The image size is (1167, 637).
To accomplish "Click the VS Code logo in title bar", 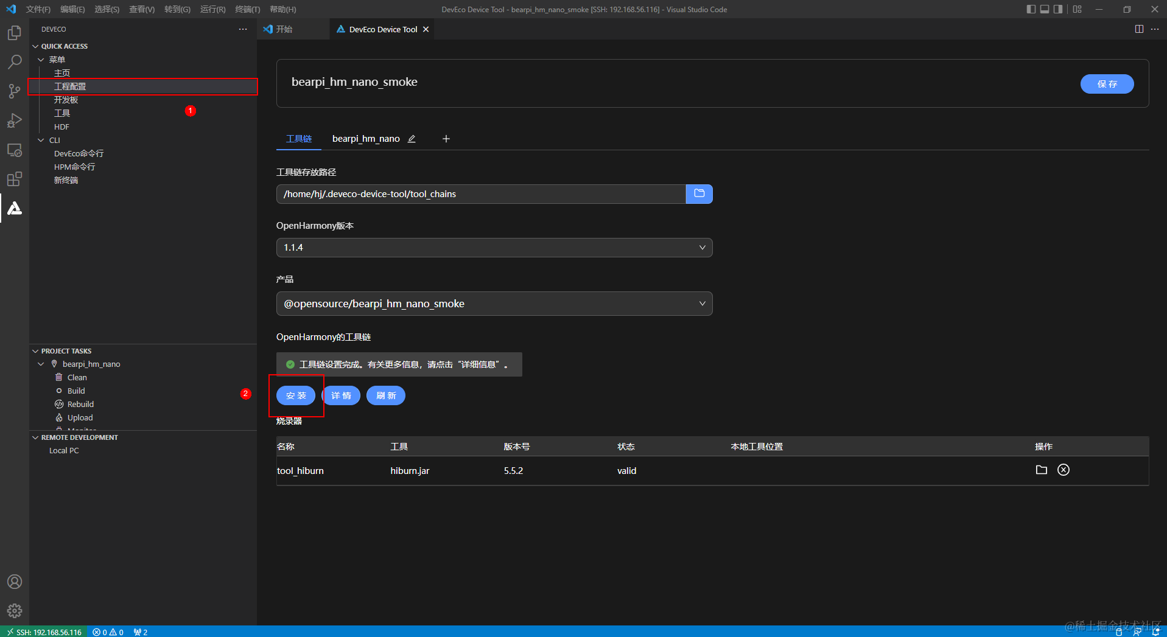I will (10, 9).
